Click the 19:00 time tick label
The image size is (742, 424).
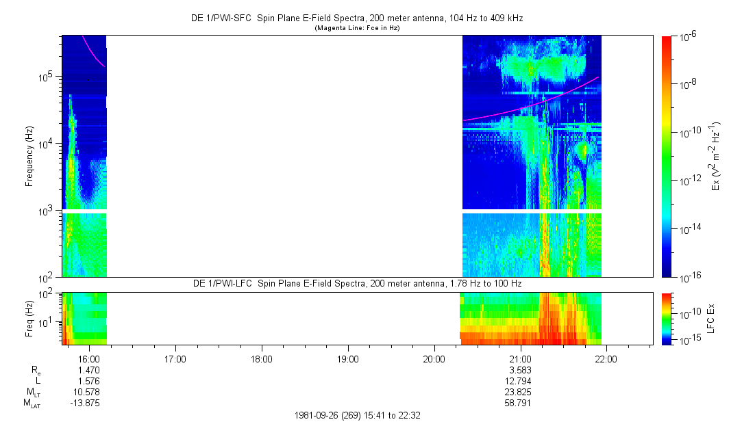(x=348, y=359)
